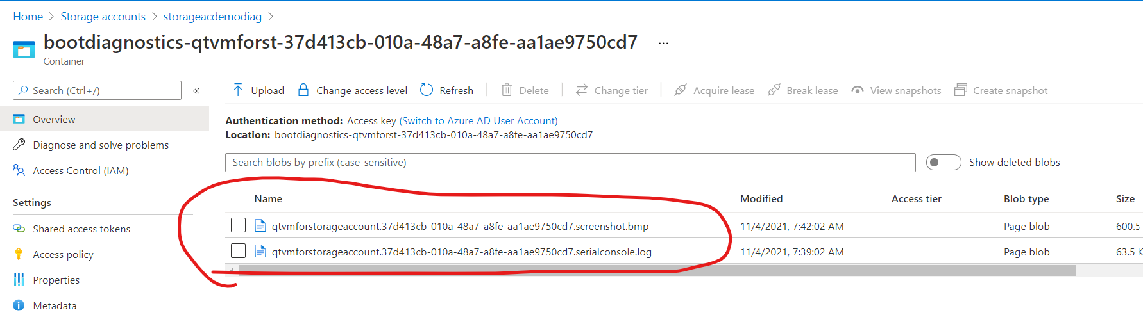
Task: Click the Change access level lock icon
Action: (x=303, y=90)
